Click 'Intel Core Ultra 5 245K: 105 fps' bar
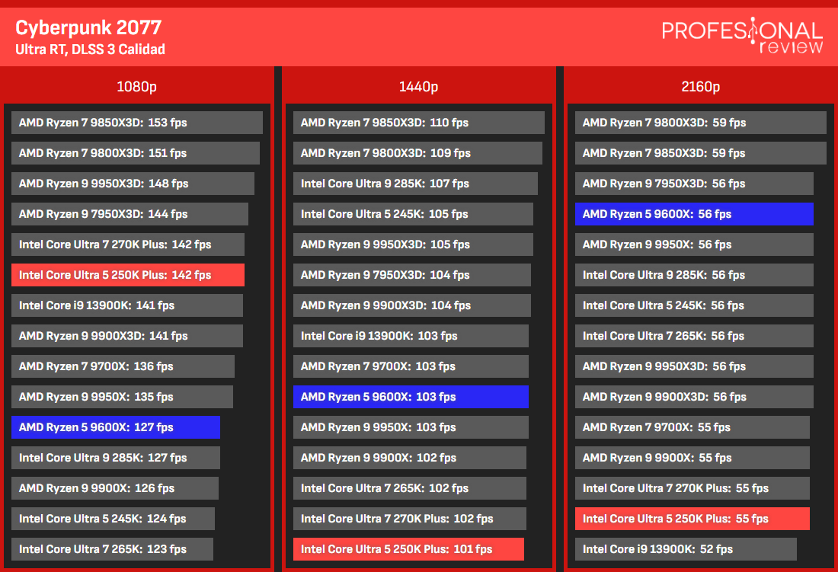Image resolution: width=838 pixels, height=572 pixels. [413, 213]
